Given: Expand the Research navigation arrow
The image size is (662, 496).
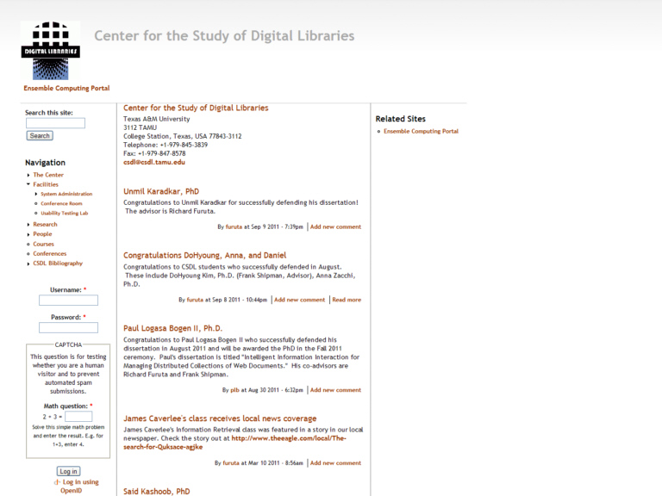Looking at the screenshot, I should [28, 225].
